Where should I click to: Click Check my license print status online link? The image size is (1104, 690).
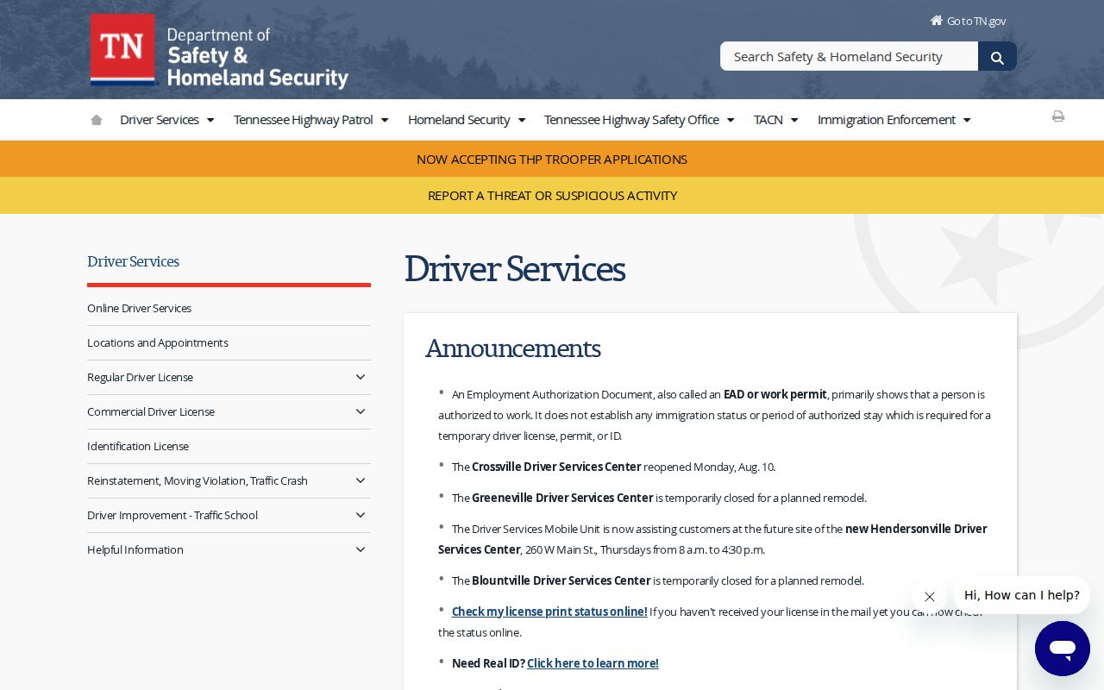[549, 612]
